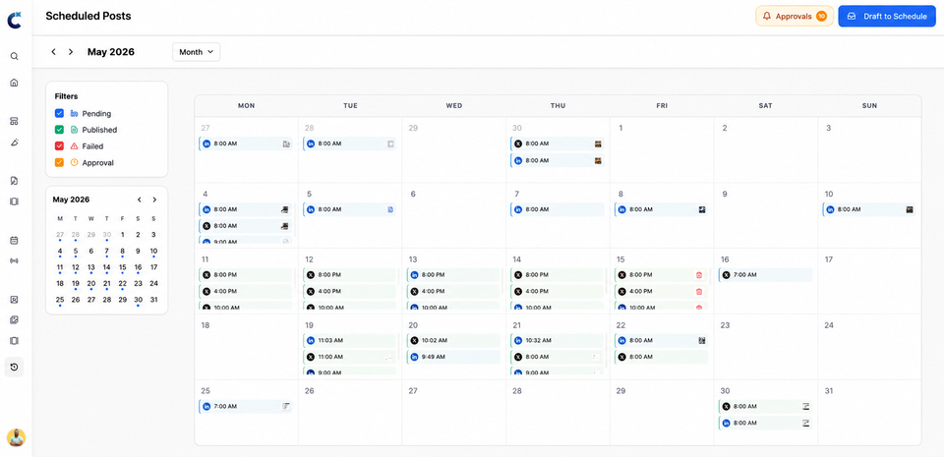Select day 30 of May in mini calendar
This screenshot has height=457, width=944.
(x=138, y=300)
